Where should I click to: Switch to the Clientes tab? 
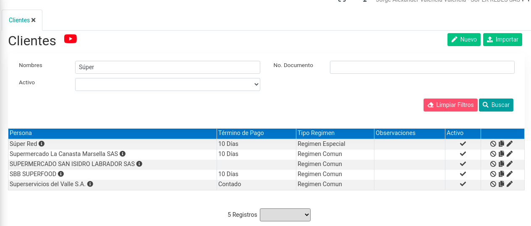tap(19, 20)
